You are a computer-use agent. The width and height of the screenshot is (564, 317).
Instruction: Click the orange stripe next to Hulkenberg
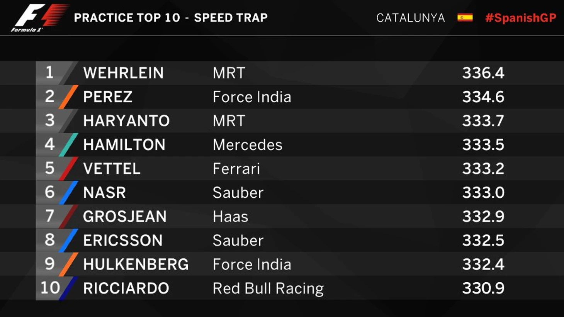tap(68, 264)
